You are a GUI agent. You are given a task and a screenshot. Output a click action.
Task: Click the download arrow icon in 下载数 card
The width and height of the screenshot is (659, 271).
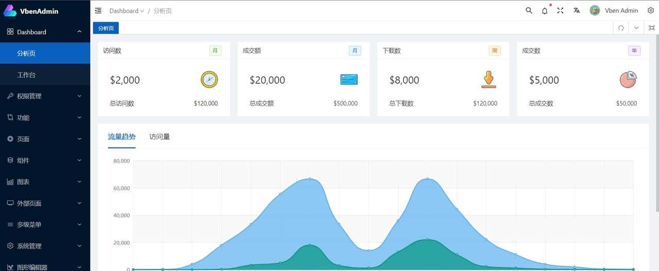click(x=489, y=79)
